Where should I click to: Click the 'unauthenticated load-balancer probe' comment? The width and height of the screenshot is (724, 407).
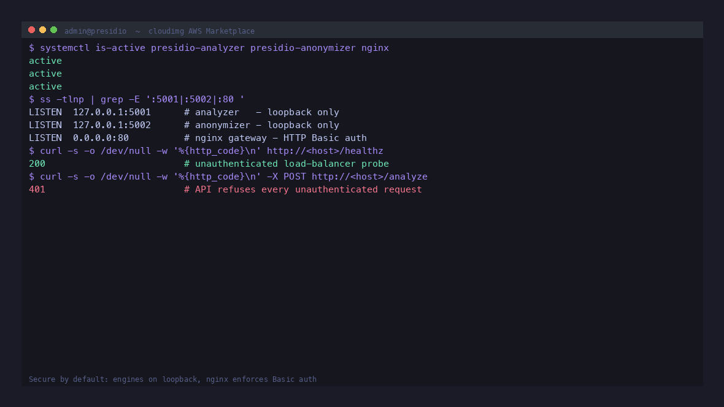click(287, 164)
